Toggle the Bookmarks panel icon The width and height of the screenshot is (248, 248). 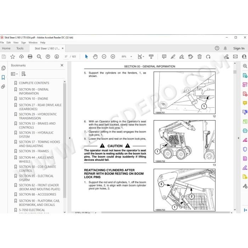tap(3, 77)
